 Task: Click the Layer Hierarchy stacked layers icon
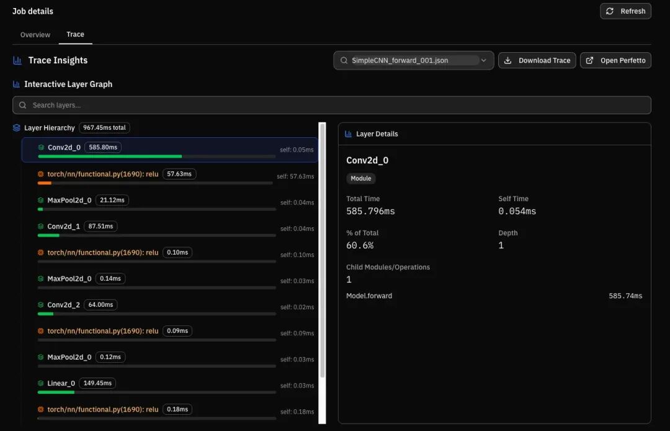(17, 128)
